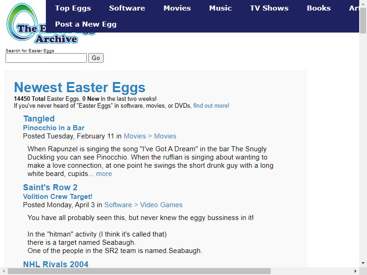Click the 'there is a target named Seabaugh' line

coord(82,242)
